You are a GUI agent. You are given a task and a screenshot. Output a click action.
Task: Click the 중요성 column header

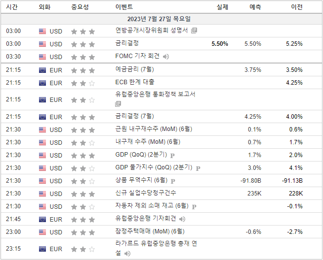pyautogui.click(x=80, y=7)
